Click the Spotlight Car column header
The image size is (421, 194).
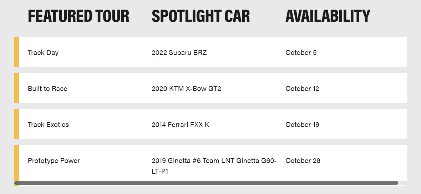[201, 16]
